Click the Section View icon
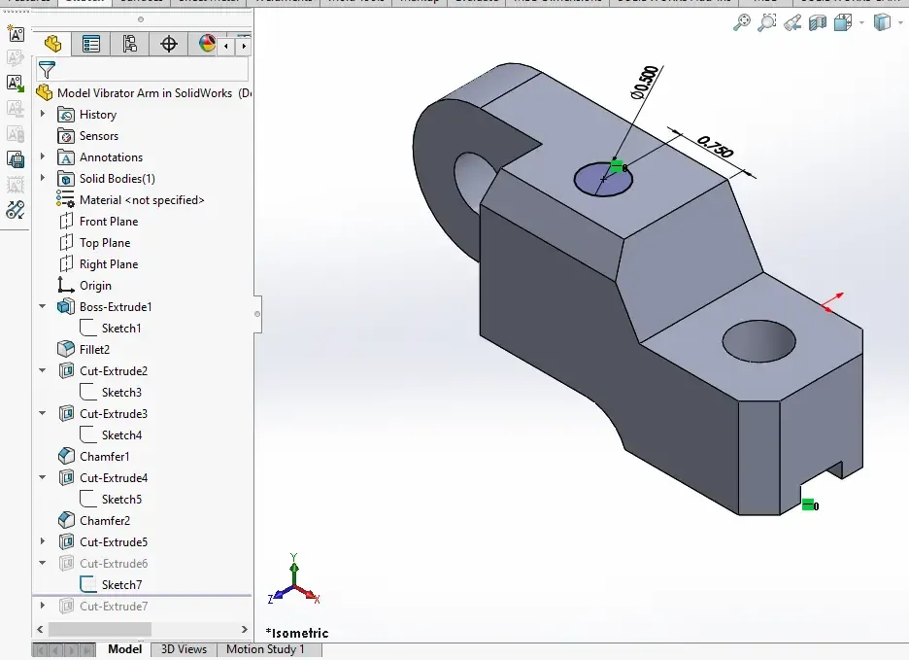Image resolution: width=909 pixels, height=660 pixels. click(818, 22)
